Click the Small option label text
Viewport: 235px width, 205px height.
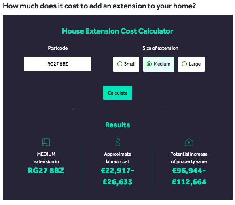click(x=129, y=64)
